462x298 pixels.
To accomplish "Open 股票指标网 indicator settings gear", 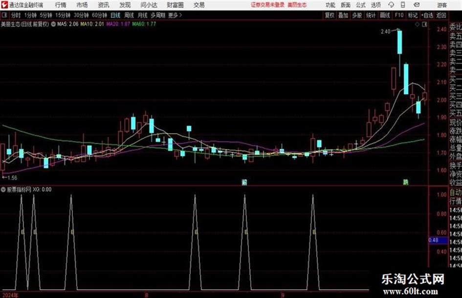I will pos(3,189).
